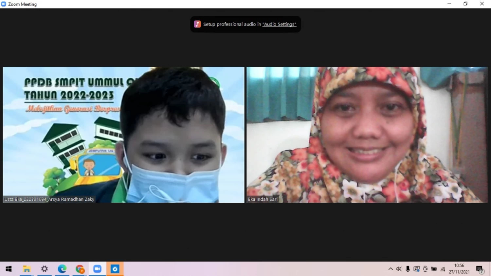The width and height of the screenshot is (491, 276).
Task: Launch Microsoft Edge from taskbar
Action: tap(62, 269)
